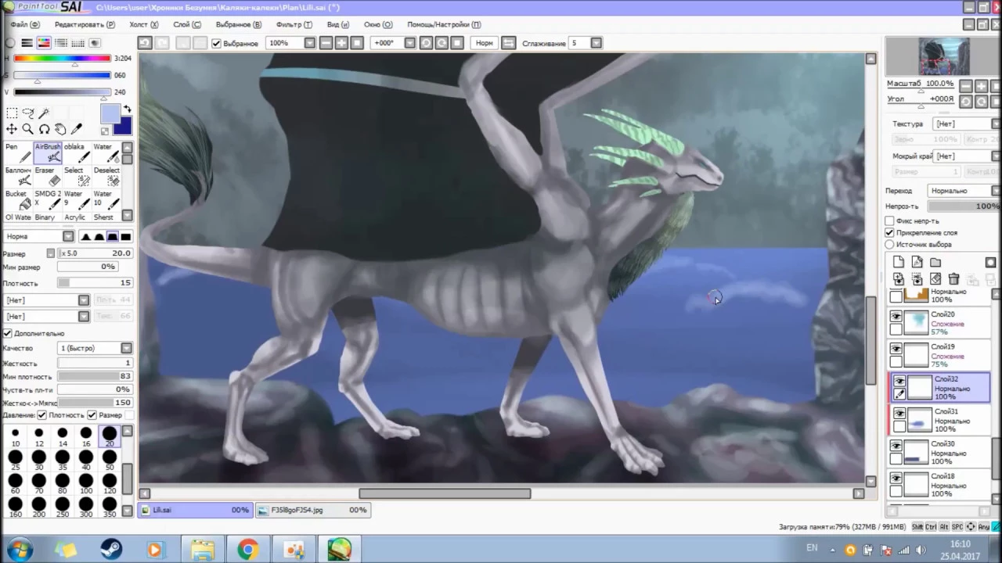This screenshot has height=563, width=1002.
Task: Toggle pressure Плотность checkbox
Action: point(42,414)
